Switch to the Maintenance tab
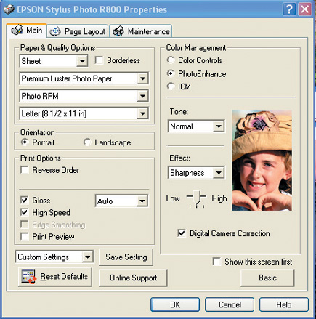Viewport: 316px width, 319px height. 141,31
